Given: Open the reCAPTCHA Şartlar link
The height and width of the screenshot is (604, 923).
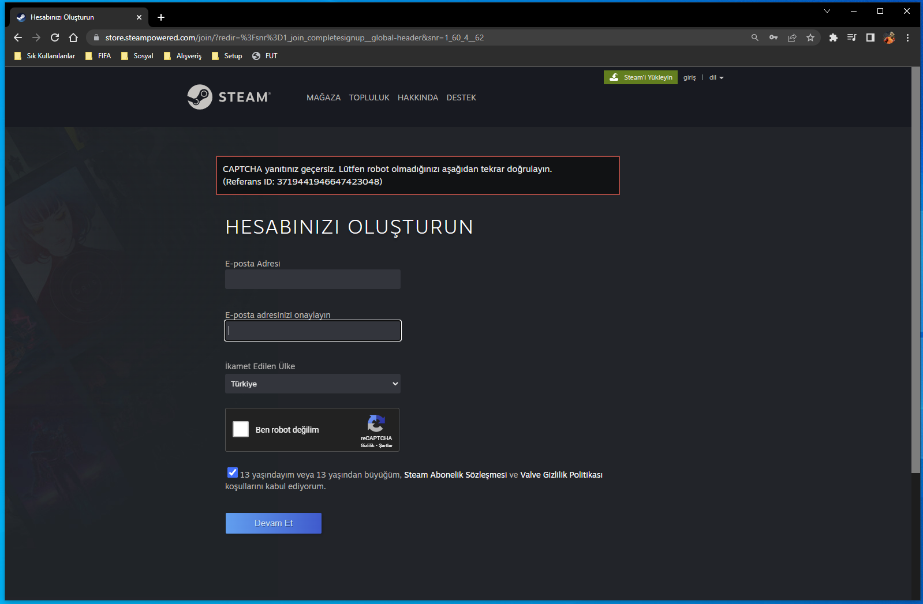Looking at the screenshot, I should click(x=386, y=445).
